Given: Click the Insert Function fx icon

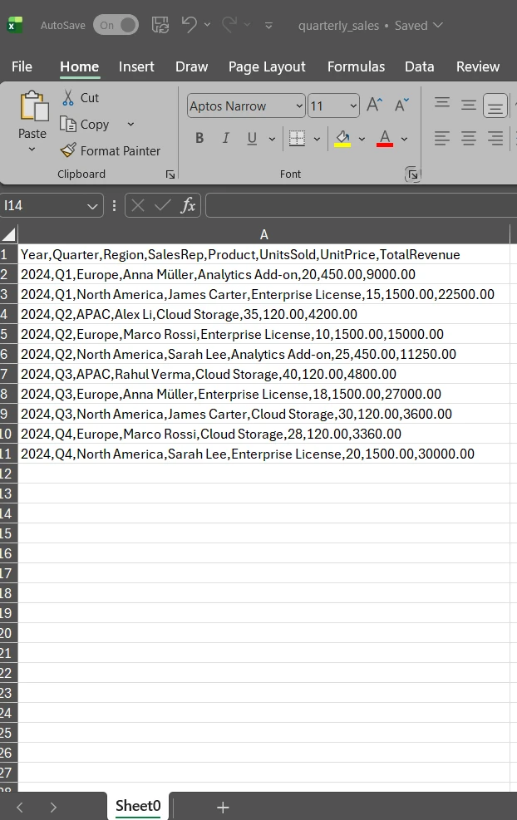Looking at the screenshot, I should tap(189, 205).
